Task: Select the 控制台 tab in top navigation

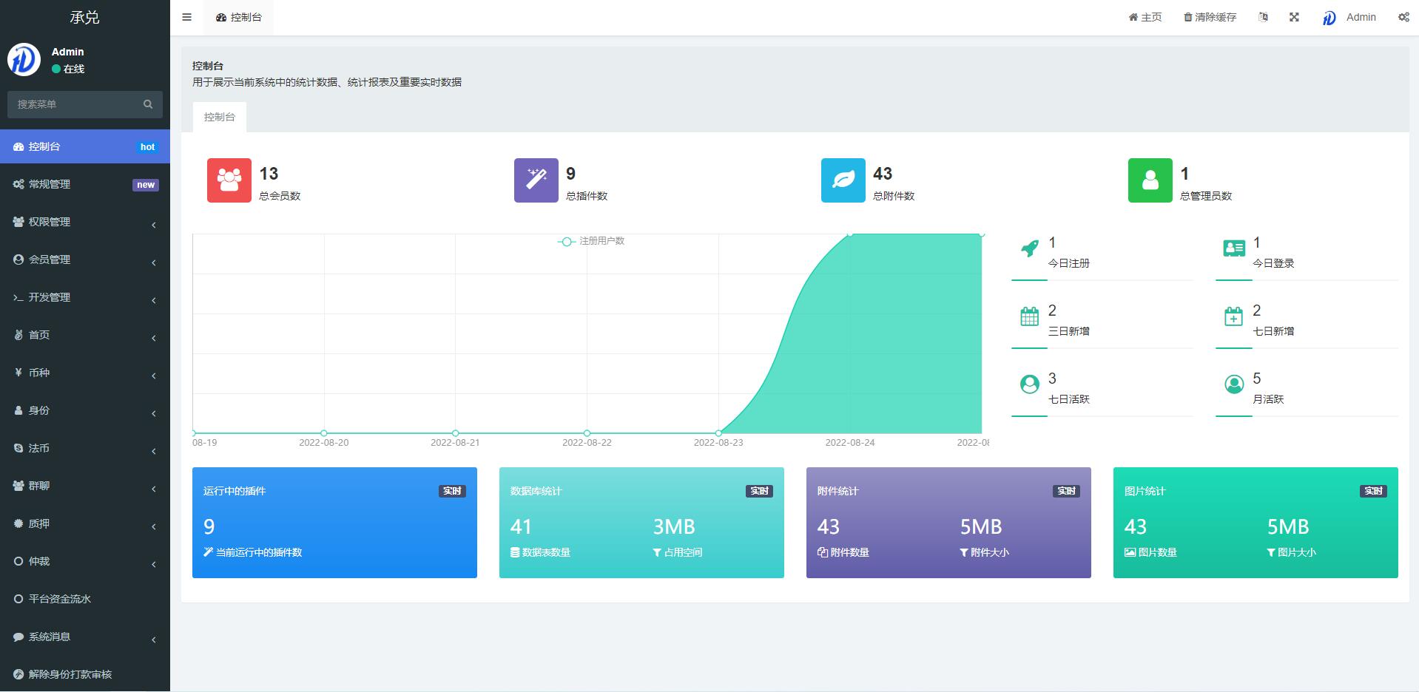Action: point(239,17)
